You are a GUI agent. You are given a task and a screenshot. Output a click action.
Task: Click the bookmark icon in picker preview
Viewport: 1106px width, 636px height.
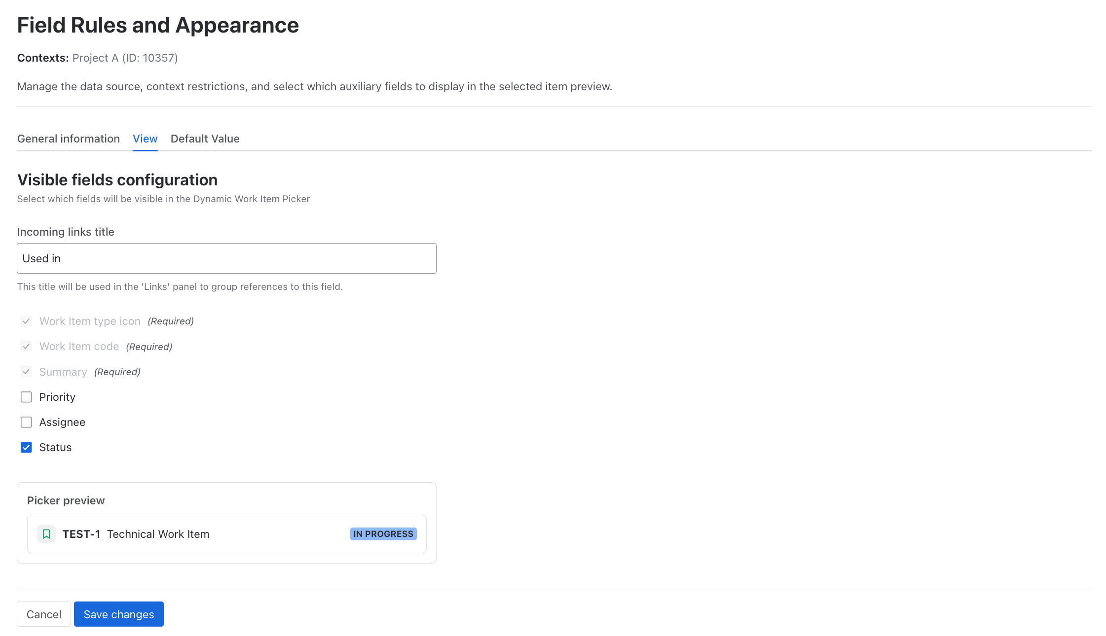[46, 534]
